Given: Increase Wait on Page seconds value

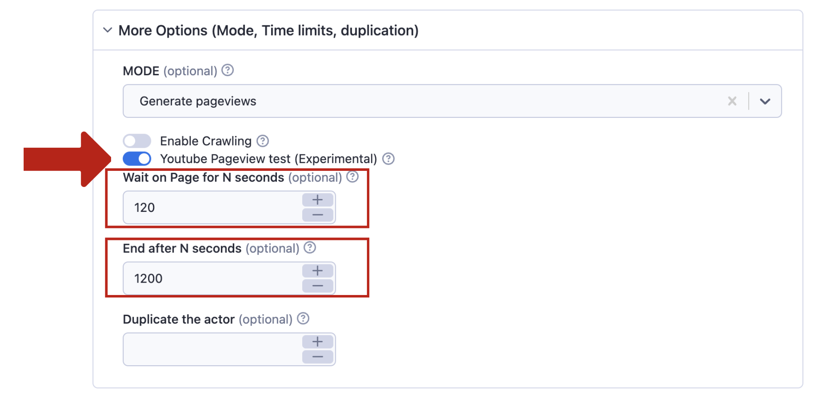Looking at the screenshot, I should click(x=318, y=200).
